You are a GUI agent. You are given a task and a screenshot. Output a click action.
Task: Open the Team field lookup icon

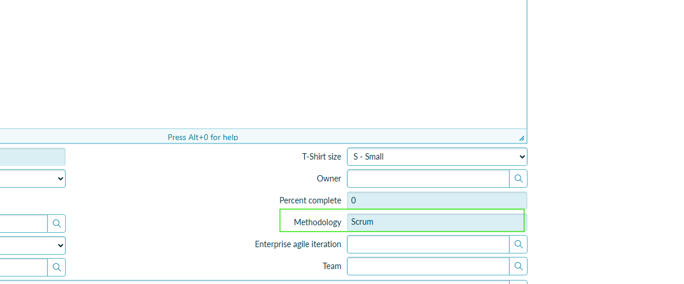518,266
